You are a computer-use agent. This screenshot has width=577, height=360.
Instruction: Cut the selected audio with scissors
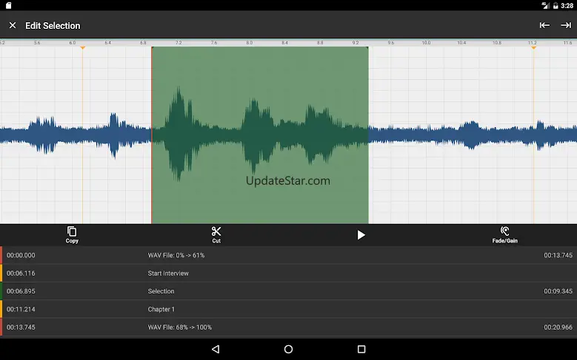click(x=216, y=234)
